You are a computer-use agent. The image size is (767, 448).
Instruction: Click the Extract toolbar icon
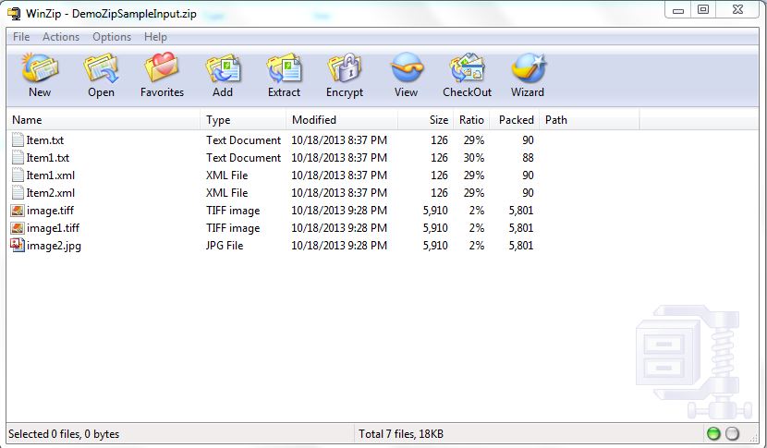[x=284, y=67]
